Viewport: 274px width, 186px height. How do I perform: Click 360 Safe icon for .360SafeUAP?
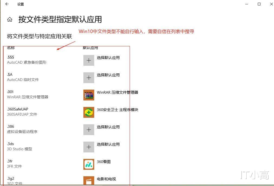[89, 112]
